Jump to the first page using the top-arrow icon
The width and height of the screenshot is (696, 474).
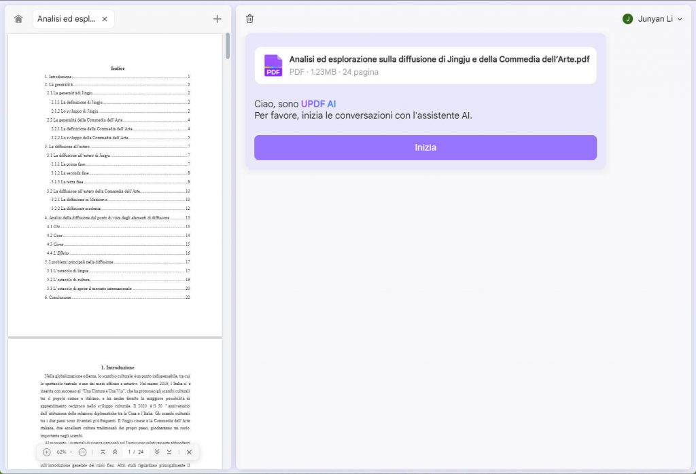(x=103, y=452)
